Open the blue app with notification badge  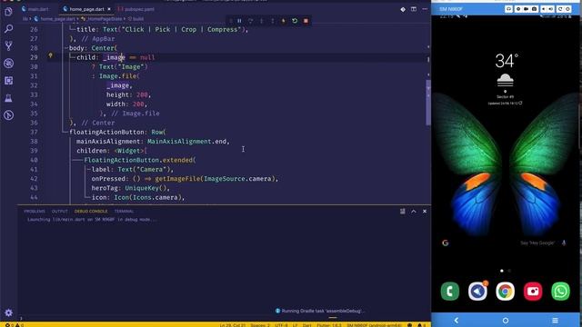pyautogui.click(x=477, y=291)
